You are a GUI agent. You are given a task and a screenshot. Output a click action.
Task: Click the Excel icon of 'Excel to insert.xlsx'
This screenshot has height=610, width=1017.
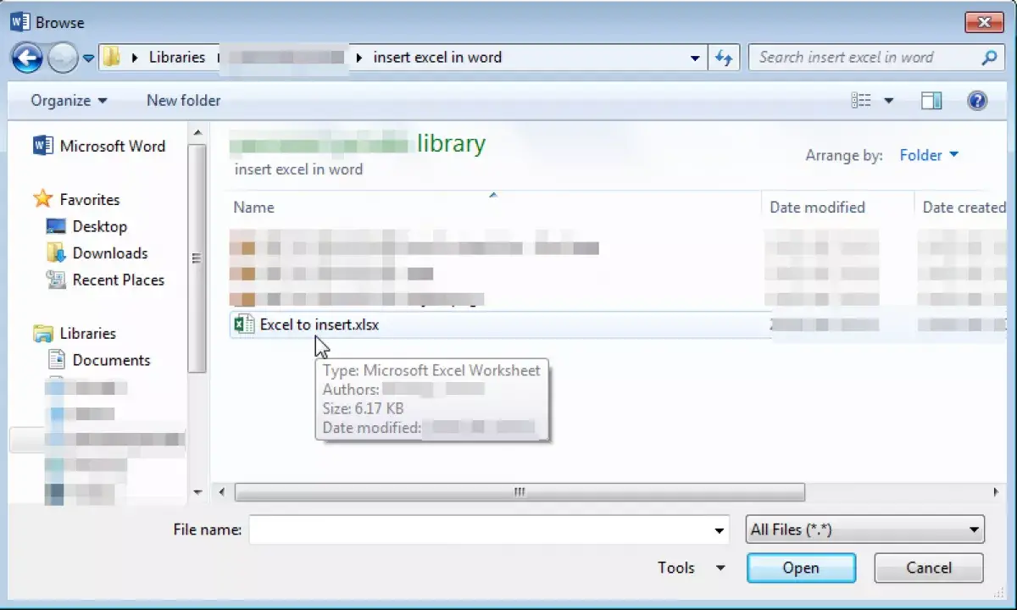point(244,324)
